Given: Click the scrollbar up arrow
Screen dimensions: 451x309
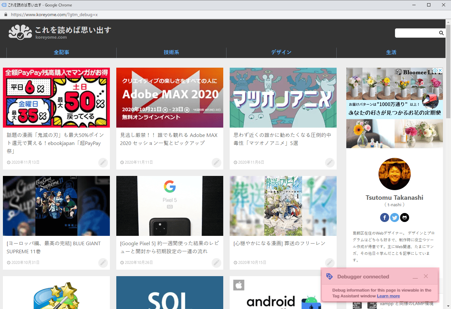Looking at the screenshot, I should (x=448, y=22).
